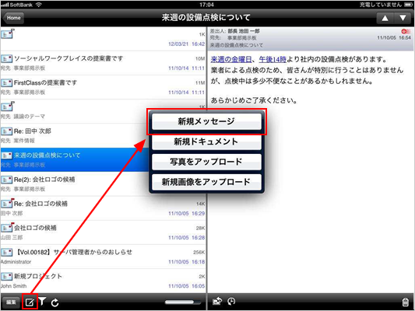The image size is (415, 311).
Task: Select highlighted message 来週の設備点検について in list
Action: [75, 159]
